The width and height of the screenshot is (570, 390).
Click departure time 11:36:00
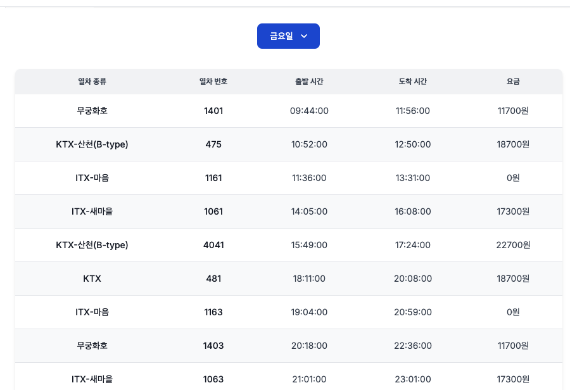[309, 178]
